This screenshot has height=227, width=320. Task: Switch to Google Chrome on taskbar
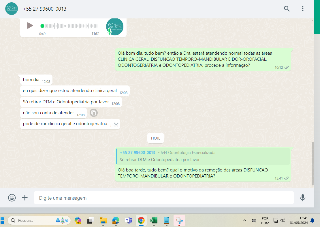(141, 220)
